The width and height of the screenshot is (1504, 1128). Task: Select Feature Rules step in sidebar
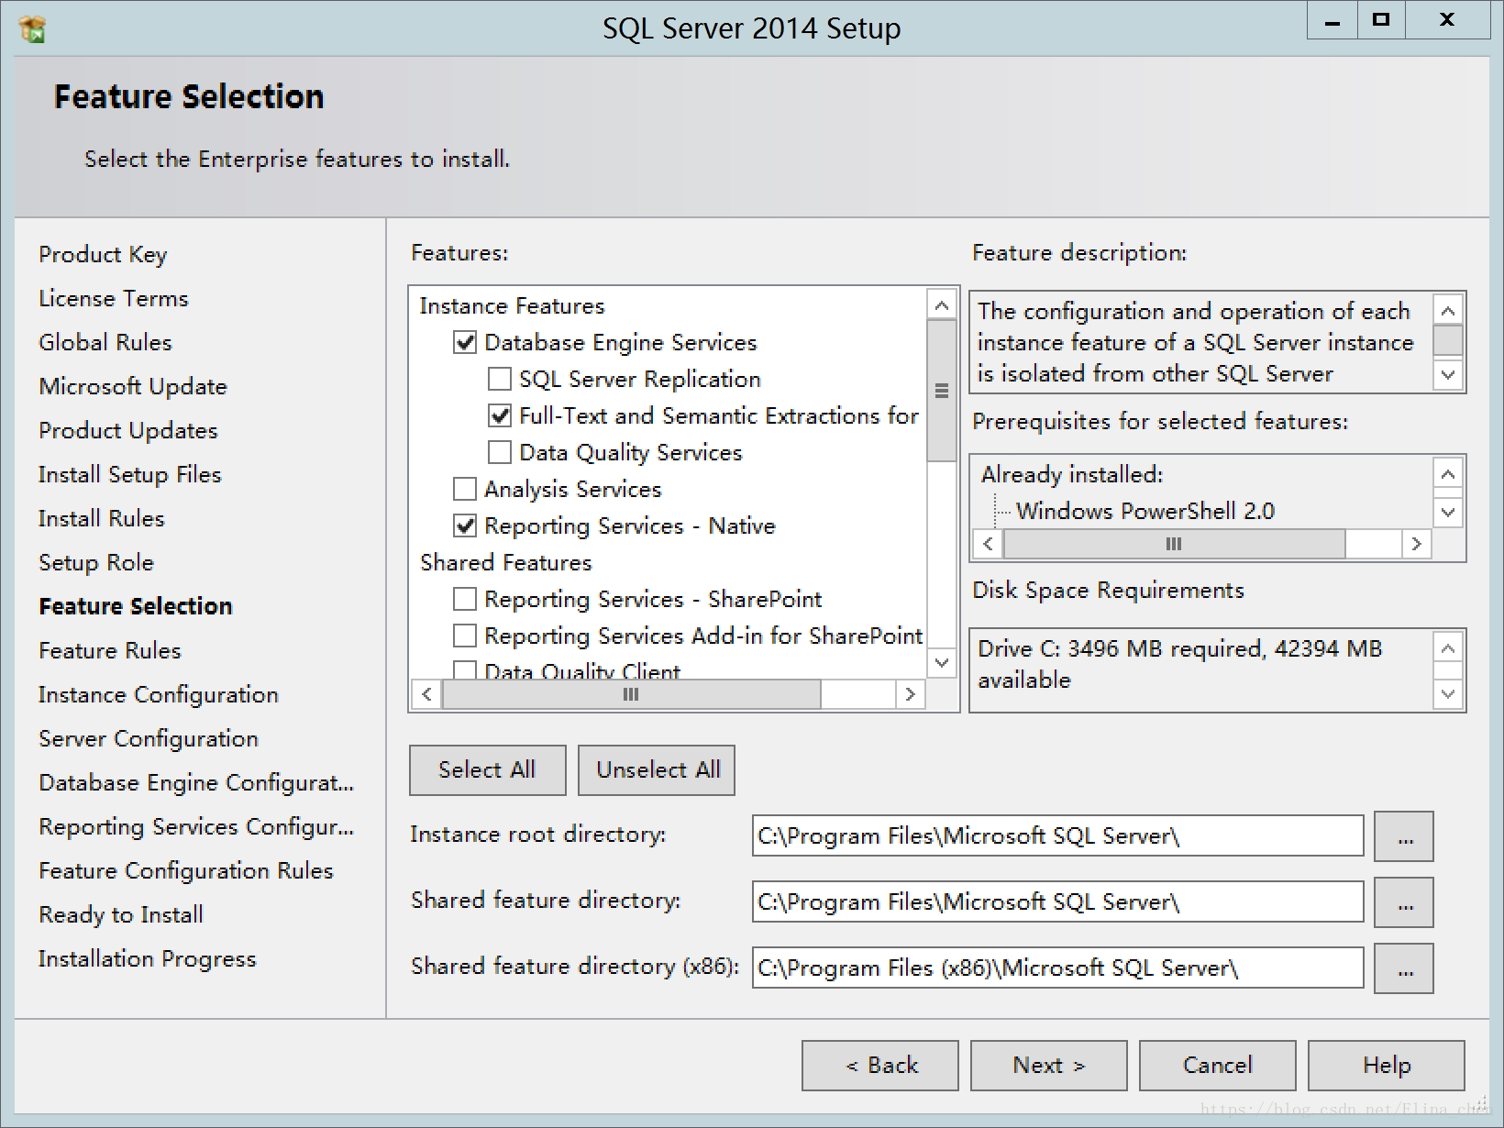(x=110, y=651)
